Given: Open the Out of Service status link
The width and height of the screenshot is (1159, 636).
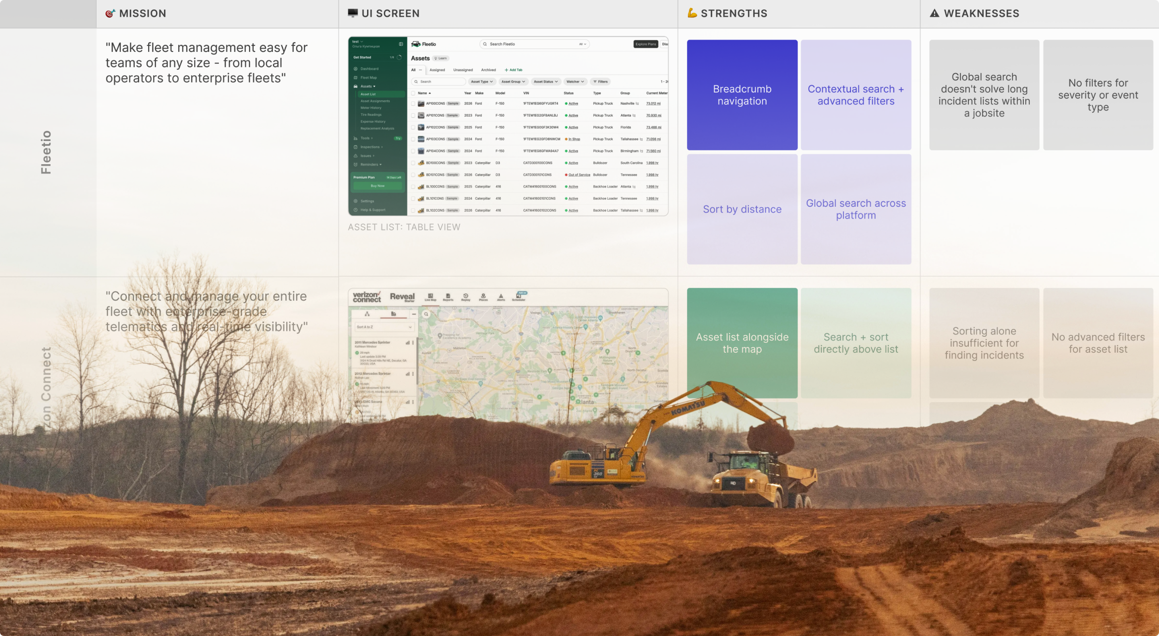Looking at the screenshot, I should [579, 175].
